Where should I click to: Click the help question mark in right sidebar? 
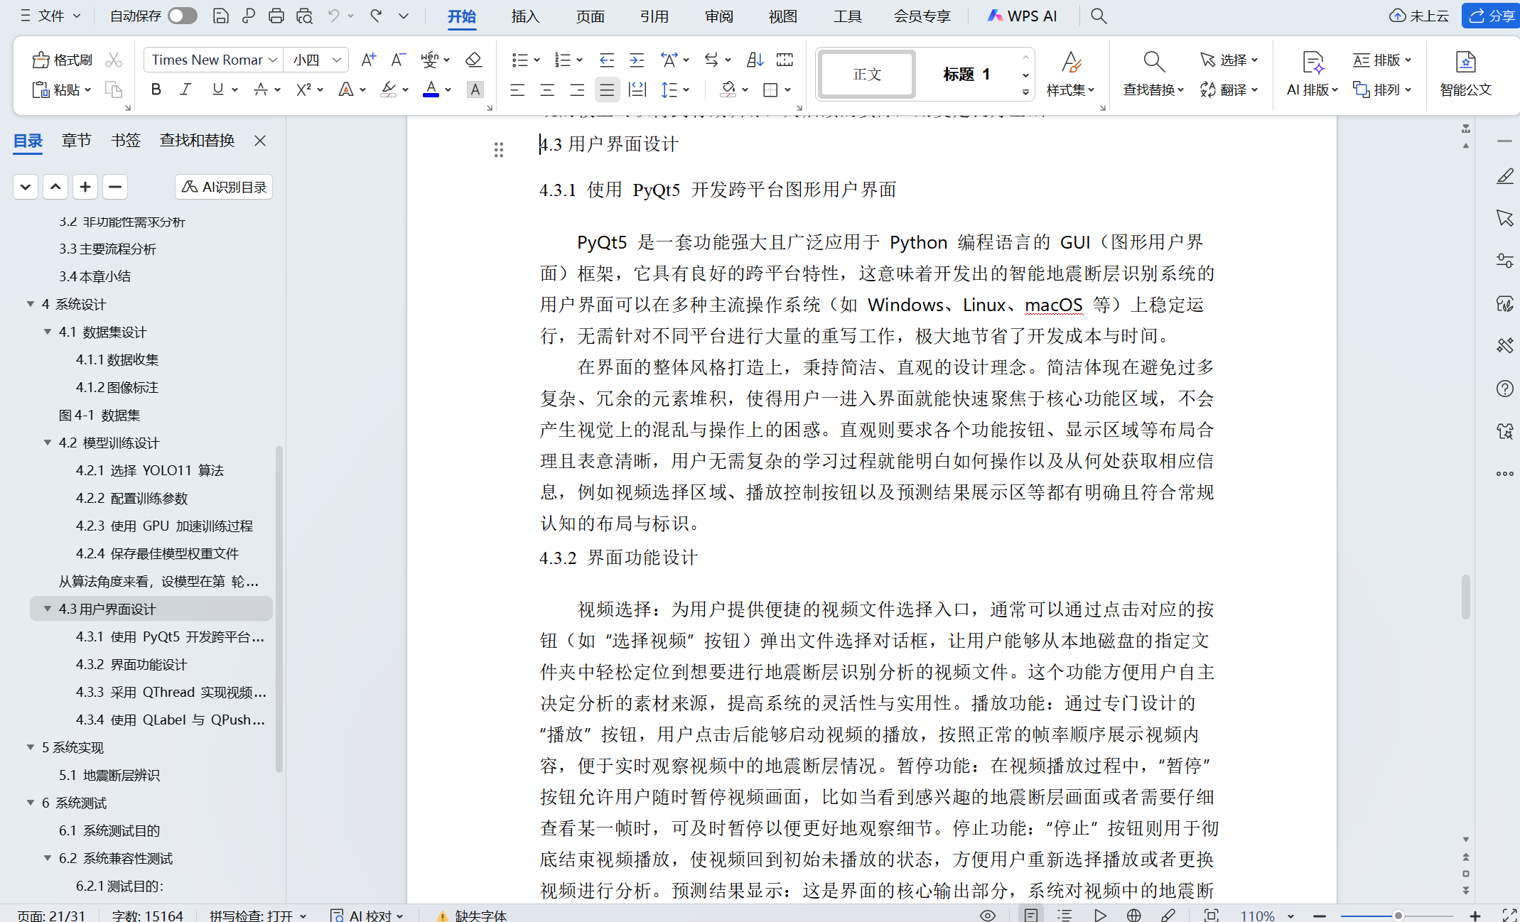(1504, 389)
